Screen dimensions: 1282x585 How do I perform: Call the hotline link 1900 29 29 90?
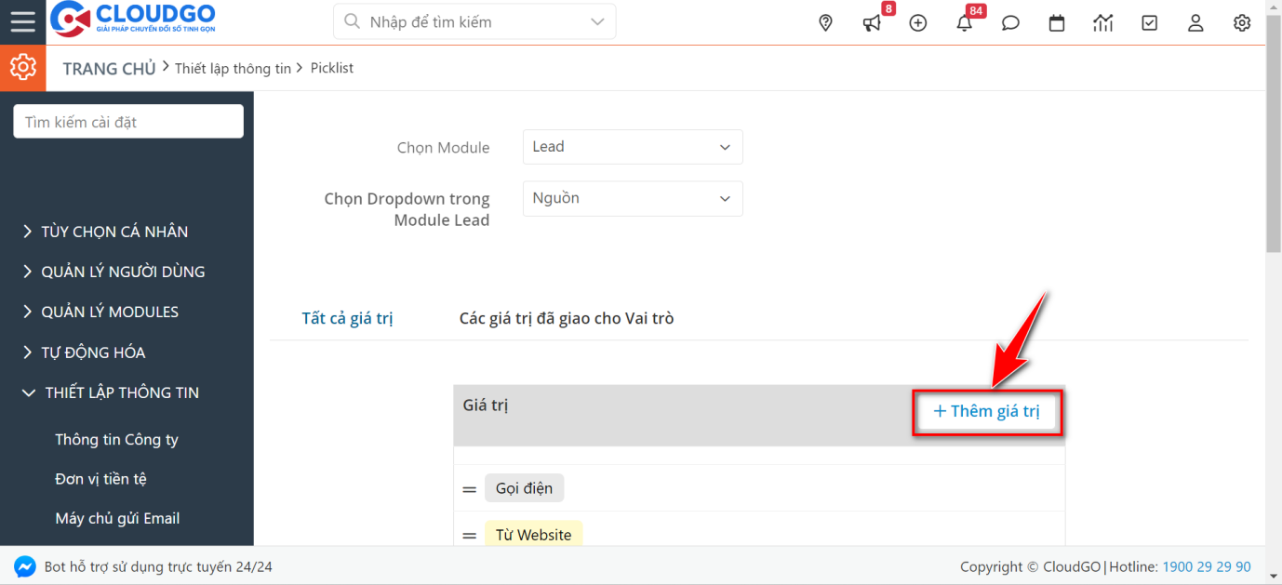1207,565
